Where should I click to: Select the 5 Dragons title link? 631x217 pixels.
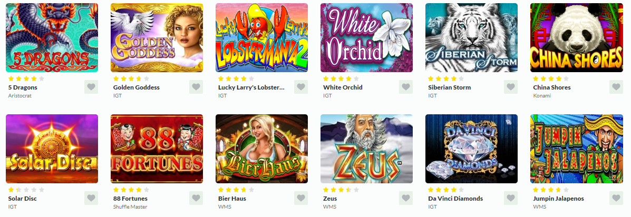(x=23, y=87)
